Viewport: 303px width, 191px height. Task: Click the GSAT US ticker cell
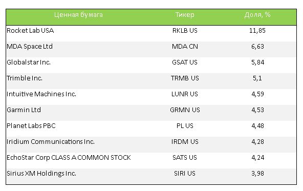(185, 62)
